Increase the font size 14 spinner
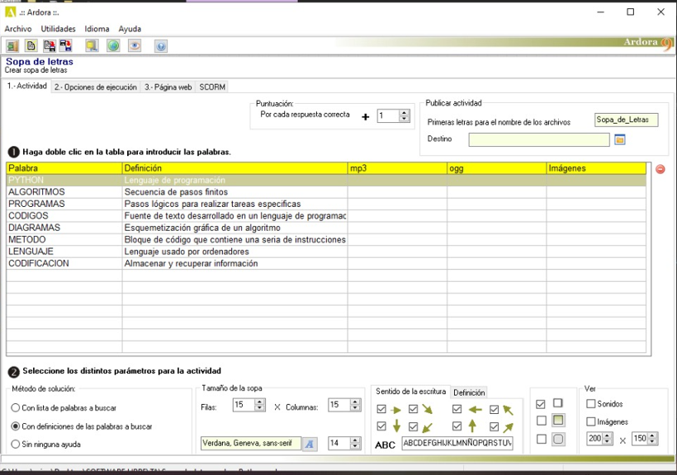 [355, 440]
